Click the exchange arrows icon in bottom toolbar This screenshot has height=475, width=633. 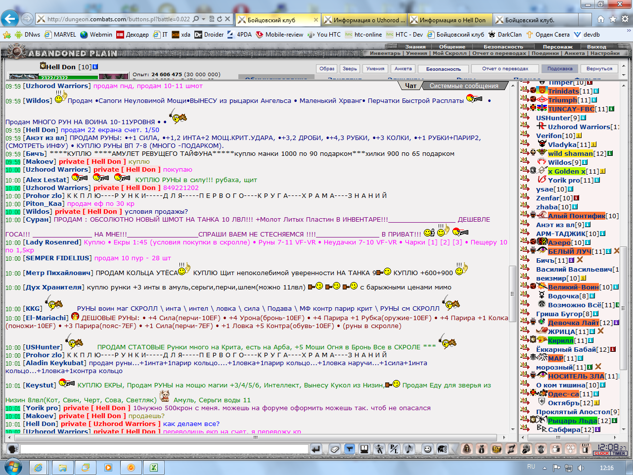pyautogui.click(x=511, y=449)
